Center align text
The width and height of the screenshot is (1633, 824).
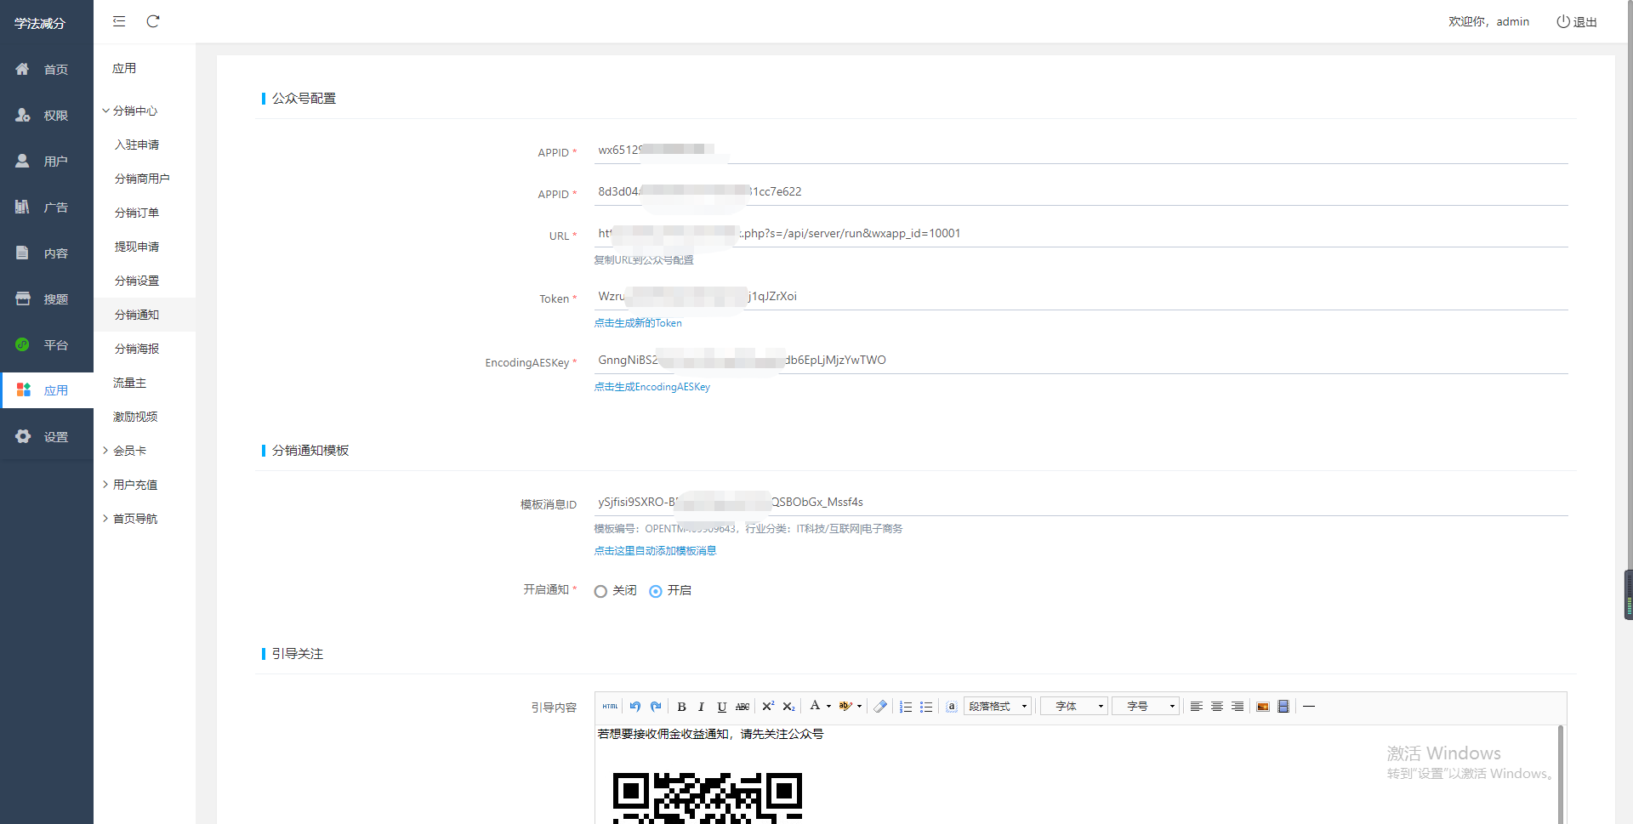(1217, 707)
